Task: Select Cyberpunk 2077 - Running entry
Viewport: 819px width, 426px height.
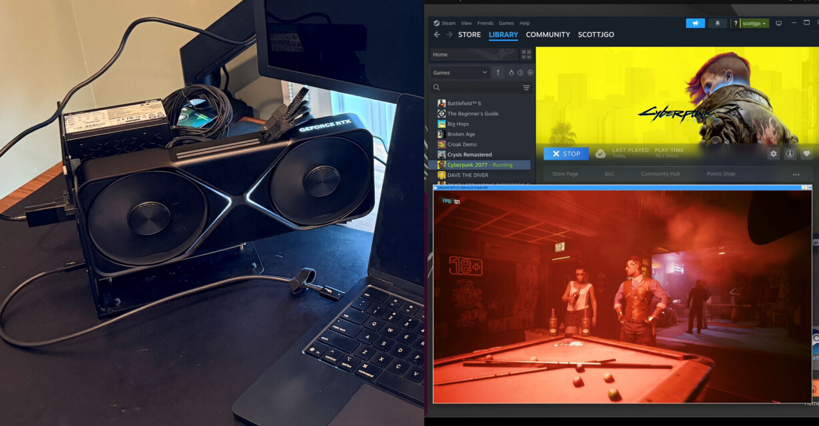Action: 480,165
